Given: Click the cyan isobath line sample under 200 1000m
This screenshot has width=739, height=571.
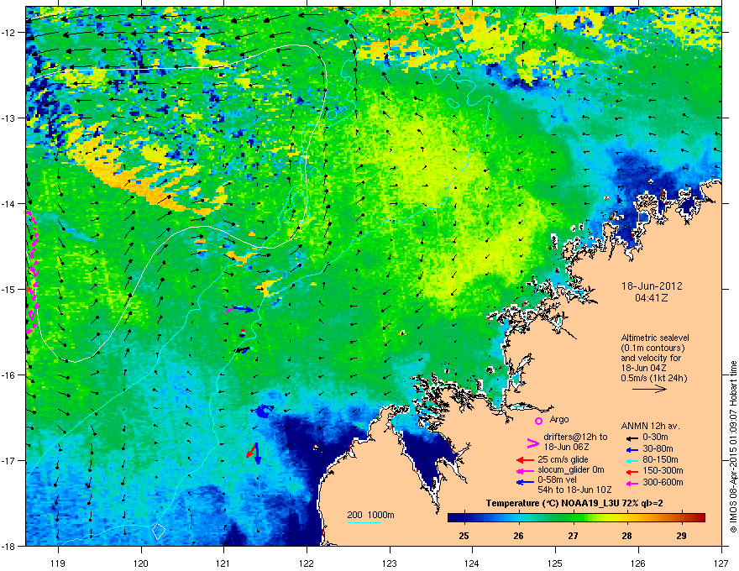Looking at the screenshot, I should [364, 522].
